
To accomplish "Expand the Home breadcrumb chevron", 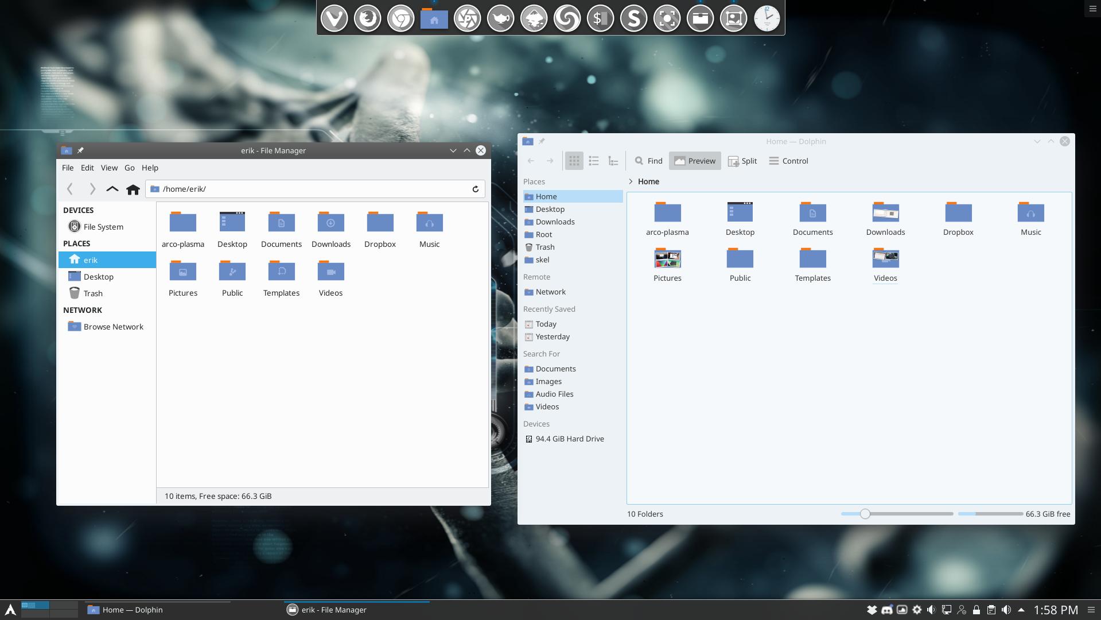I will pyautogui.click(x=631, y=181).
